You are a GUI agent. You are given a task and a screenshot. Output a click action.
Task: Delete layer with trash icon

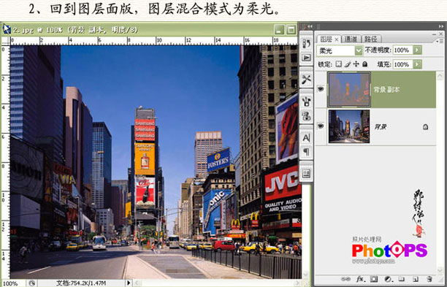coord(429,279)
